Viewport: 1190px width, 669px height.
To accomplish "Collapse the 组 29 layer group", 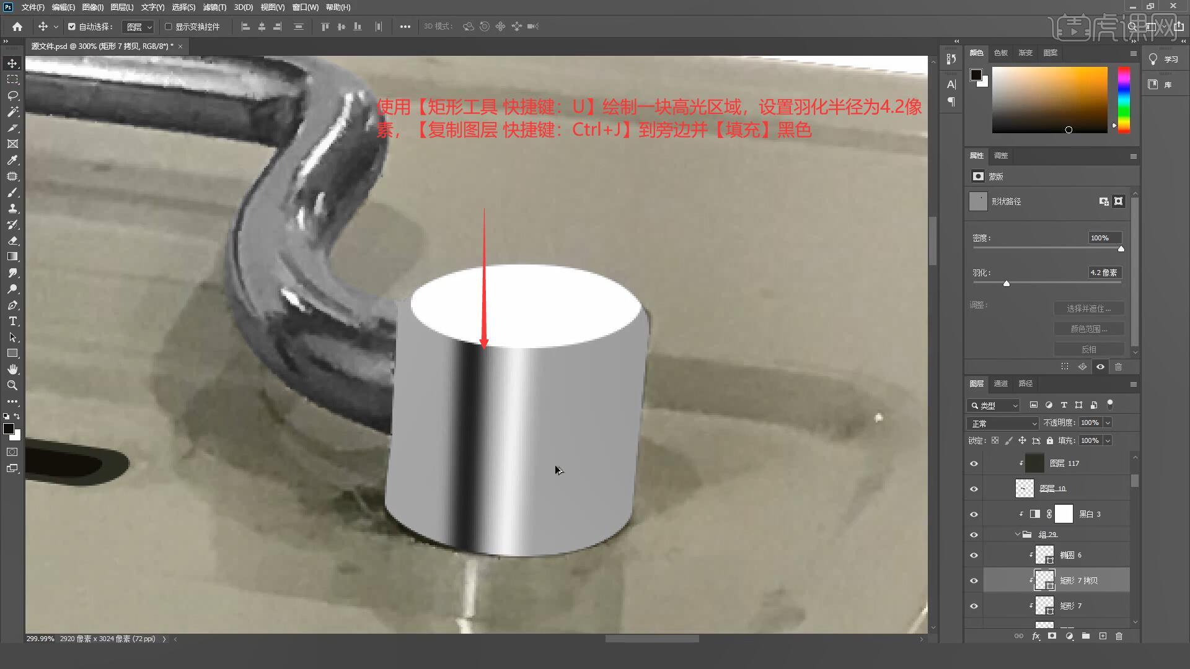I will pos(1017,534).
